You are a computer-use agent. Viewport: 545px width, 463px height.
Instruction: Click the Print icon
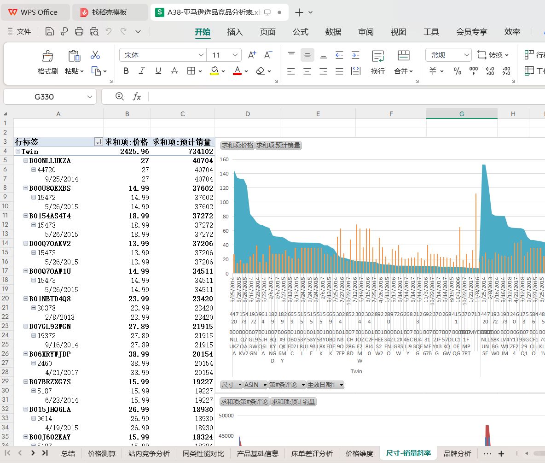79,32
